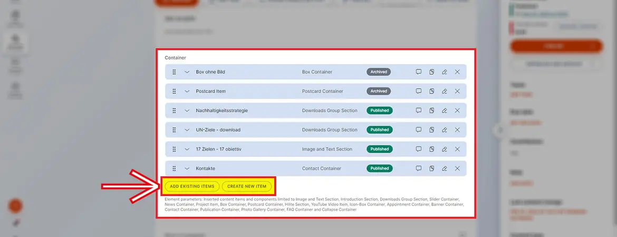Image resolution: width=617 pixels, height=237 pixels.
Task: Remove the Box ohne Bild item
Action: tap(457, 72)
